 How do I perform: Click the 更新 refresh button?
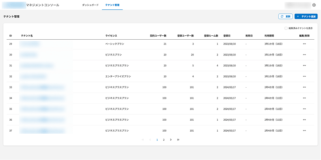286,17
